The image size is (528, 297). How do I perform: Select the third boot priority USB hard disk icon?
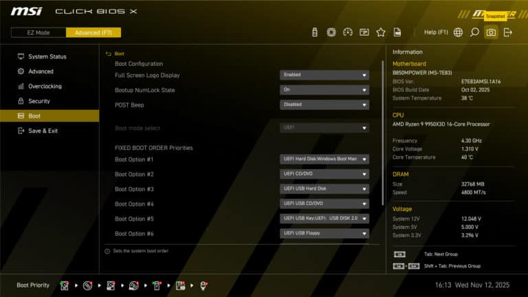[111, 285]
